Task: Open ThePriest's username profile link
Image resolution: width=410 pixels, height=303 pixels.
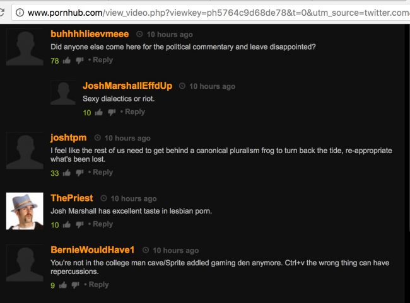Action: (x=72, y=198)
